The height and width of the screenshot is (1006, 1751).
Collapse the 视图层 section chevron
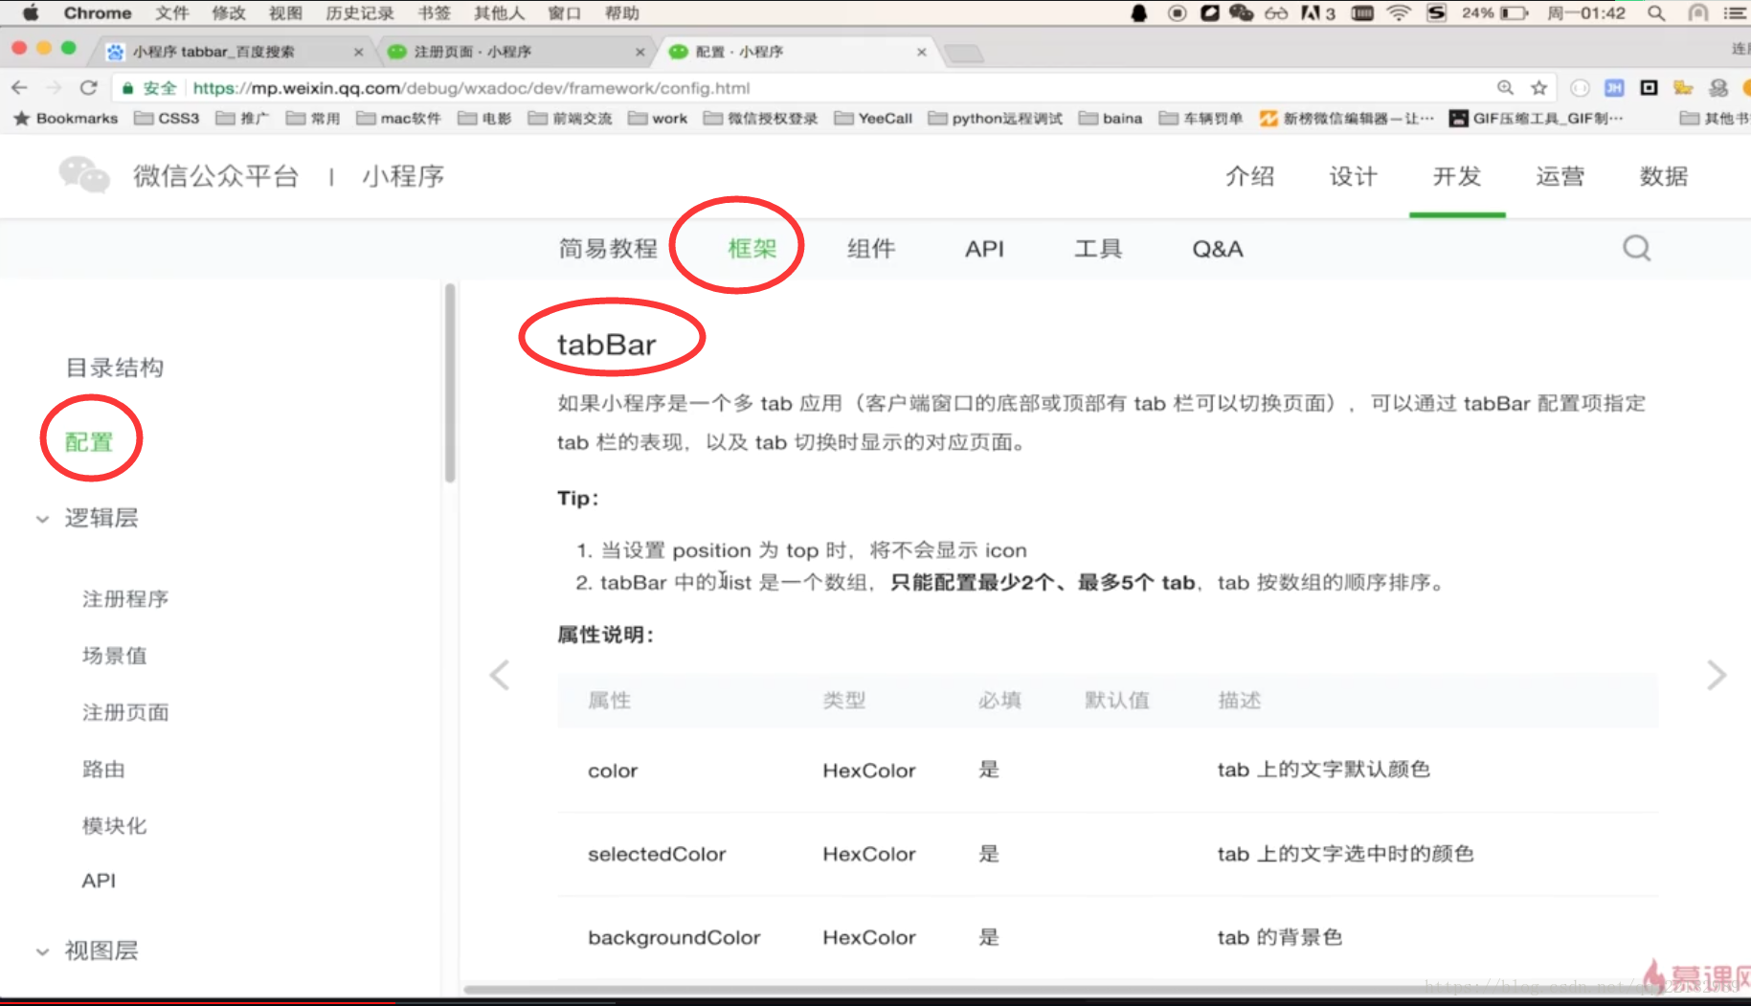[x=42, y=951]
